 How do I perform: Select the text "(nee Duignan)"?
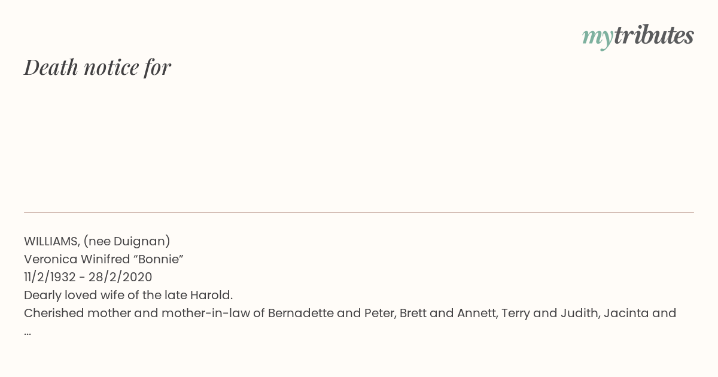point(127,241)
